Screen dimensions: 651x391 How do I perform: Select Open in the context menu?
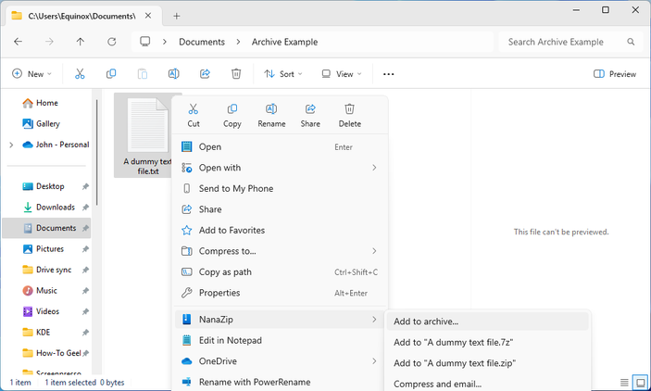280,146
